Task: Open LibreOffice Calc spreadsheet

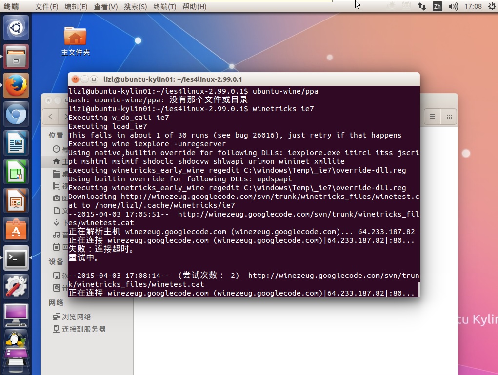Action: (16, 172)
